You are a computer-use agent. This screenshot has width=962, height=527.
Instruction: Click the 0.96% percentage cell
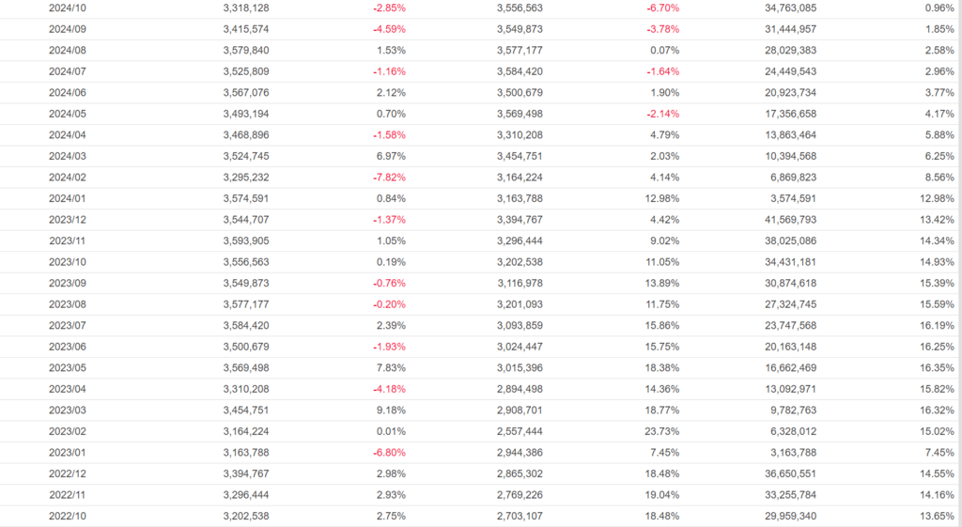tap(939, 8)
